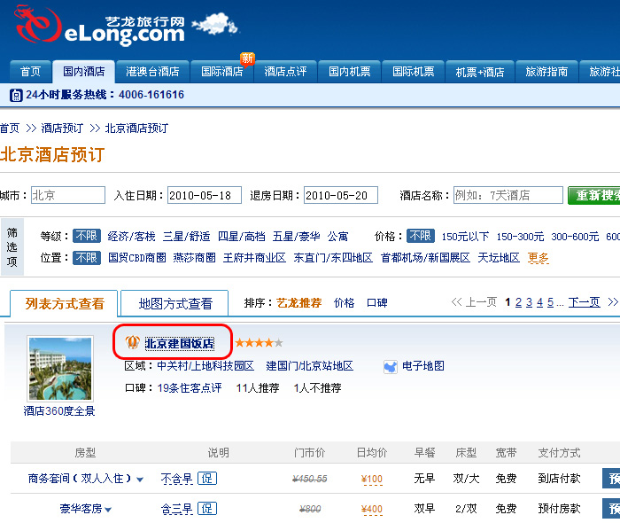Image resolution: width=620 pixels, height=523 pixels.
Task: Click the green 重新搜索 button
Action: [x=594, y=195]
